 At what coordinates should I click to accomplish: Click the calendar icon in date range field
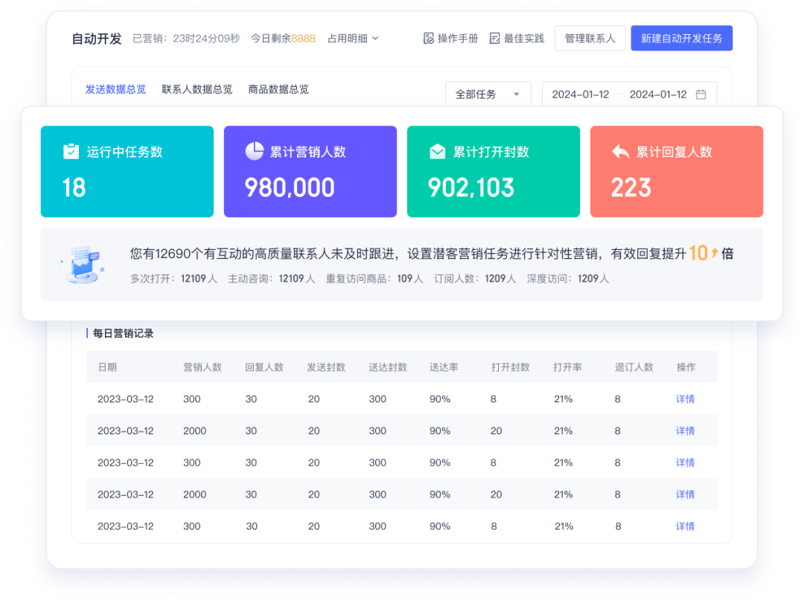pos(701,94)
